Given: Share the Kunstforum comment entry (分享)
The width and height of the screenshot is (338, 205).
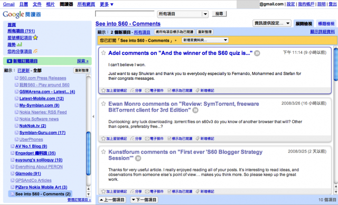Looking at the screenshot, I should (x=136, y=191).
